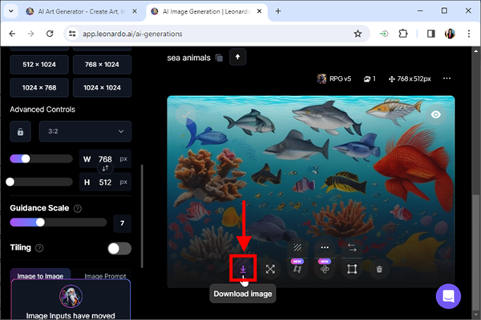Click the remix flower icon with NEW badge
Viewport: 481px width, 320px height.
pyautogui.click(x=325, y=269)
